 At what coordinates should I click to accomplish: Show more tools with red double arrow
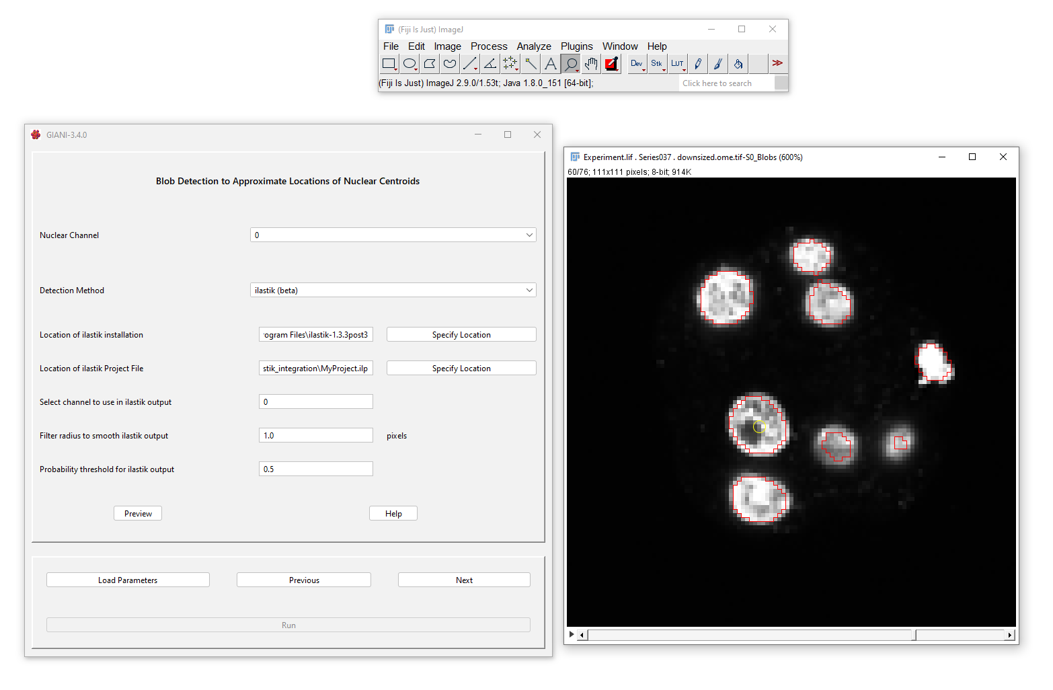[777, 63]
